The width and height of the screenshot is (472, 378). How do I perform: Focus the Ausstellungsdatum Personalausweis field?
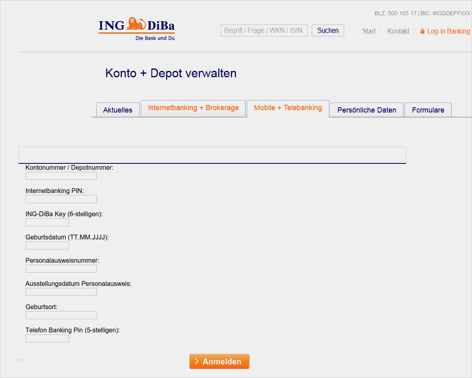[61, 292]
